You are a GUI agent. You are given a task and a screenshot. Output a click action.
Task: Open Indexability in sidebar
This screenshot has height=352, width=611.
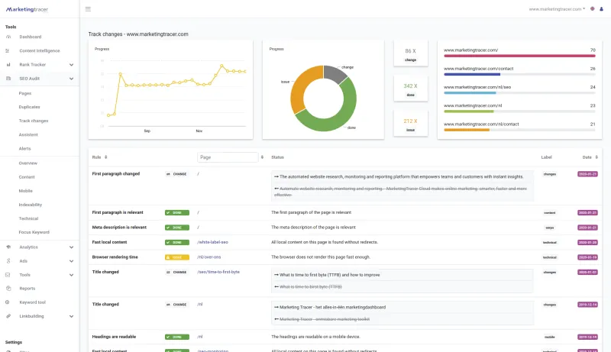[30, 205]
